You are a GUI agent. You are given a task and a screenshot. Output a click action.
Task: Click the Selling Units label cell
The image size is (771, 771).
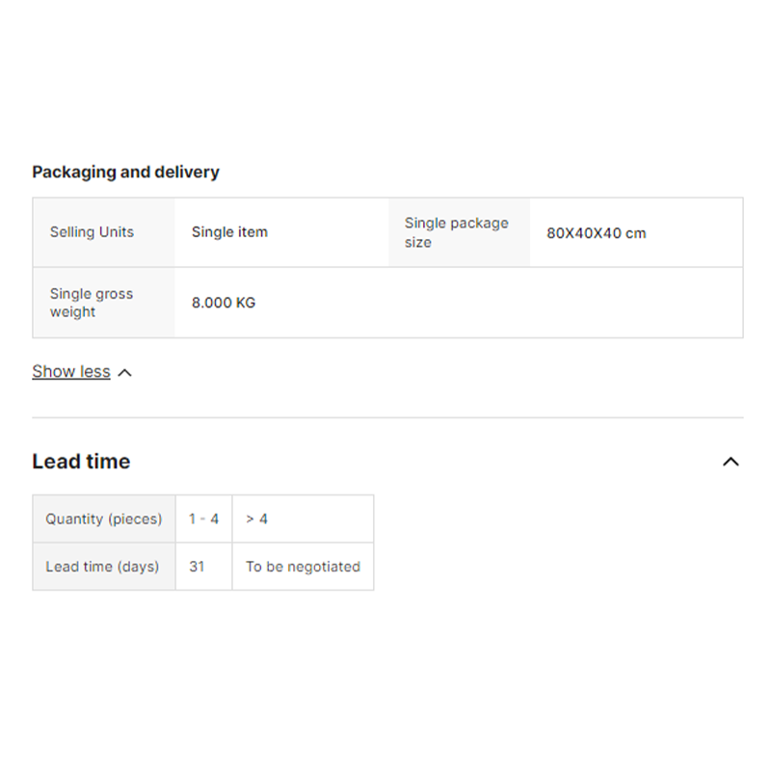[x=93, y=232]
